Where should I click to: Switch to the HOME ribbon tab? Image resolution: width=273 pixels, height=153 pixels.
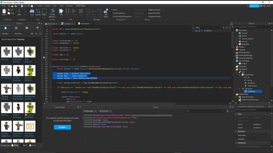coord(40,6)
